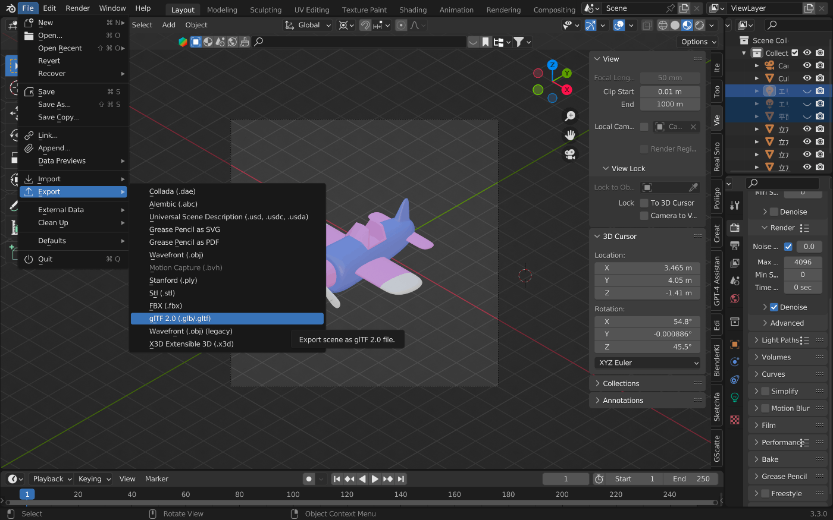Click the Marker menu in the timeline
The width and height of the screenshot is (833, 520).
pyautogui.click(x=156, y=479)
